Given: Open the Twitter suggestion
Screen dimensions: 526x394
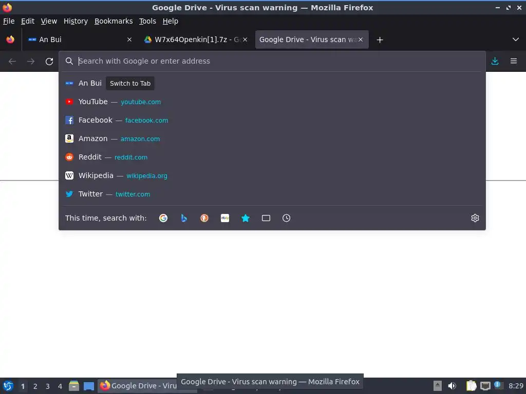Looking at the screenshot, I should pos(272,194).
